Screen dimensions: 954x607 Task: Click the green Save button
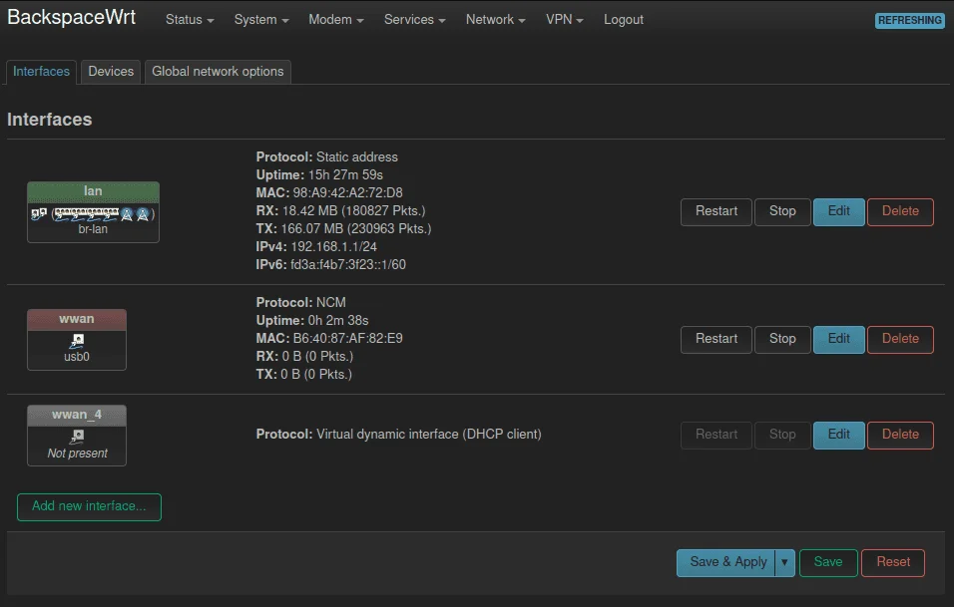(x=828, y=562)
